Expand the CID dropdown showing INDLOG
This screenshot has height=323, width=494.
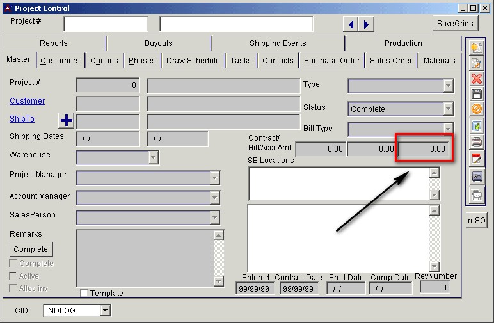(x=106, y=311)
